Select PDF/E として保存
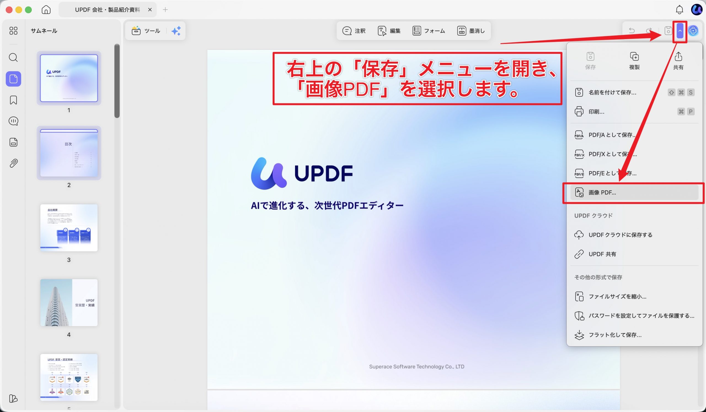Screen dimensions: 706x412 [634, 174]
